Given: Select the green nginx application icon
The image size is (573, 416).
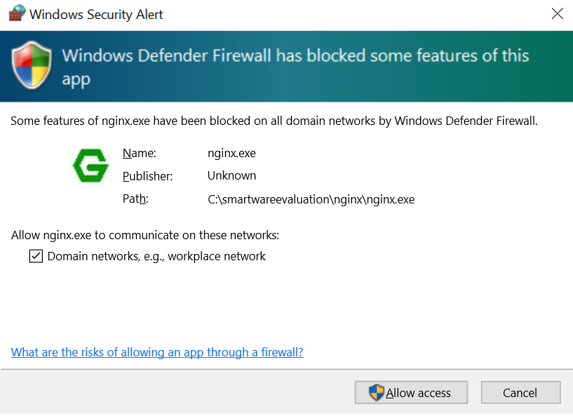Looking at the screenshot, I should 90,166.
